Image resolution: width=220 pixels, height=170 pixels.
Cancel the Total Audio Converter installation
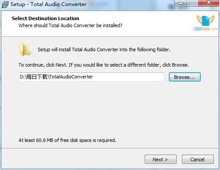point(198,159)
